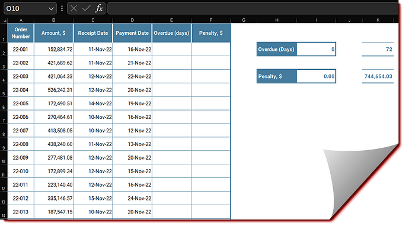Select column D header

(x=132, y=20)
